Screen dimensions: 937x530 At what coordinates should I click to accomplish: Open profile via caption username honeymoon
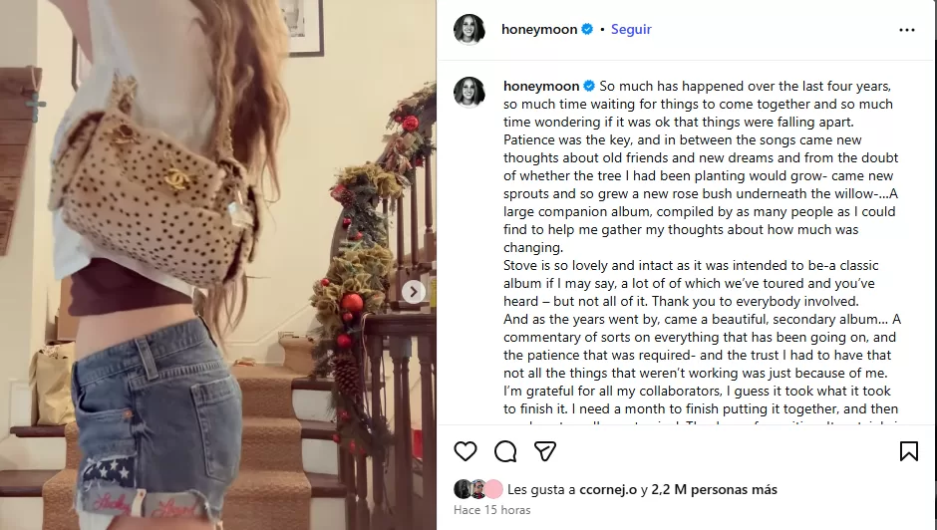(x=541, y=86)
